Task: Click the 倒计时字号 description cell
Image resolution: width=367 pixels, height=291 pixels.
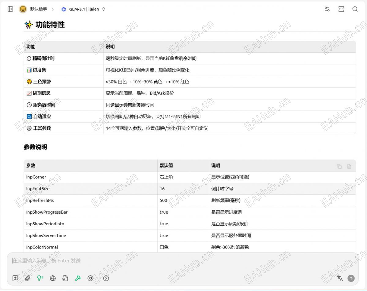Action: click(x=283, y=189)
